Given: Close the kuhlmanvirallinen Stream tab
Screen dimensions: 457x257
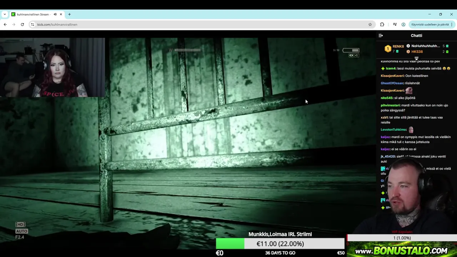Looking at the screenshot, I should pyautogui.click(x=61, y=14).
